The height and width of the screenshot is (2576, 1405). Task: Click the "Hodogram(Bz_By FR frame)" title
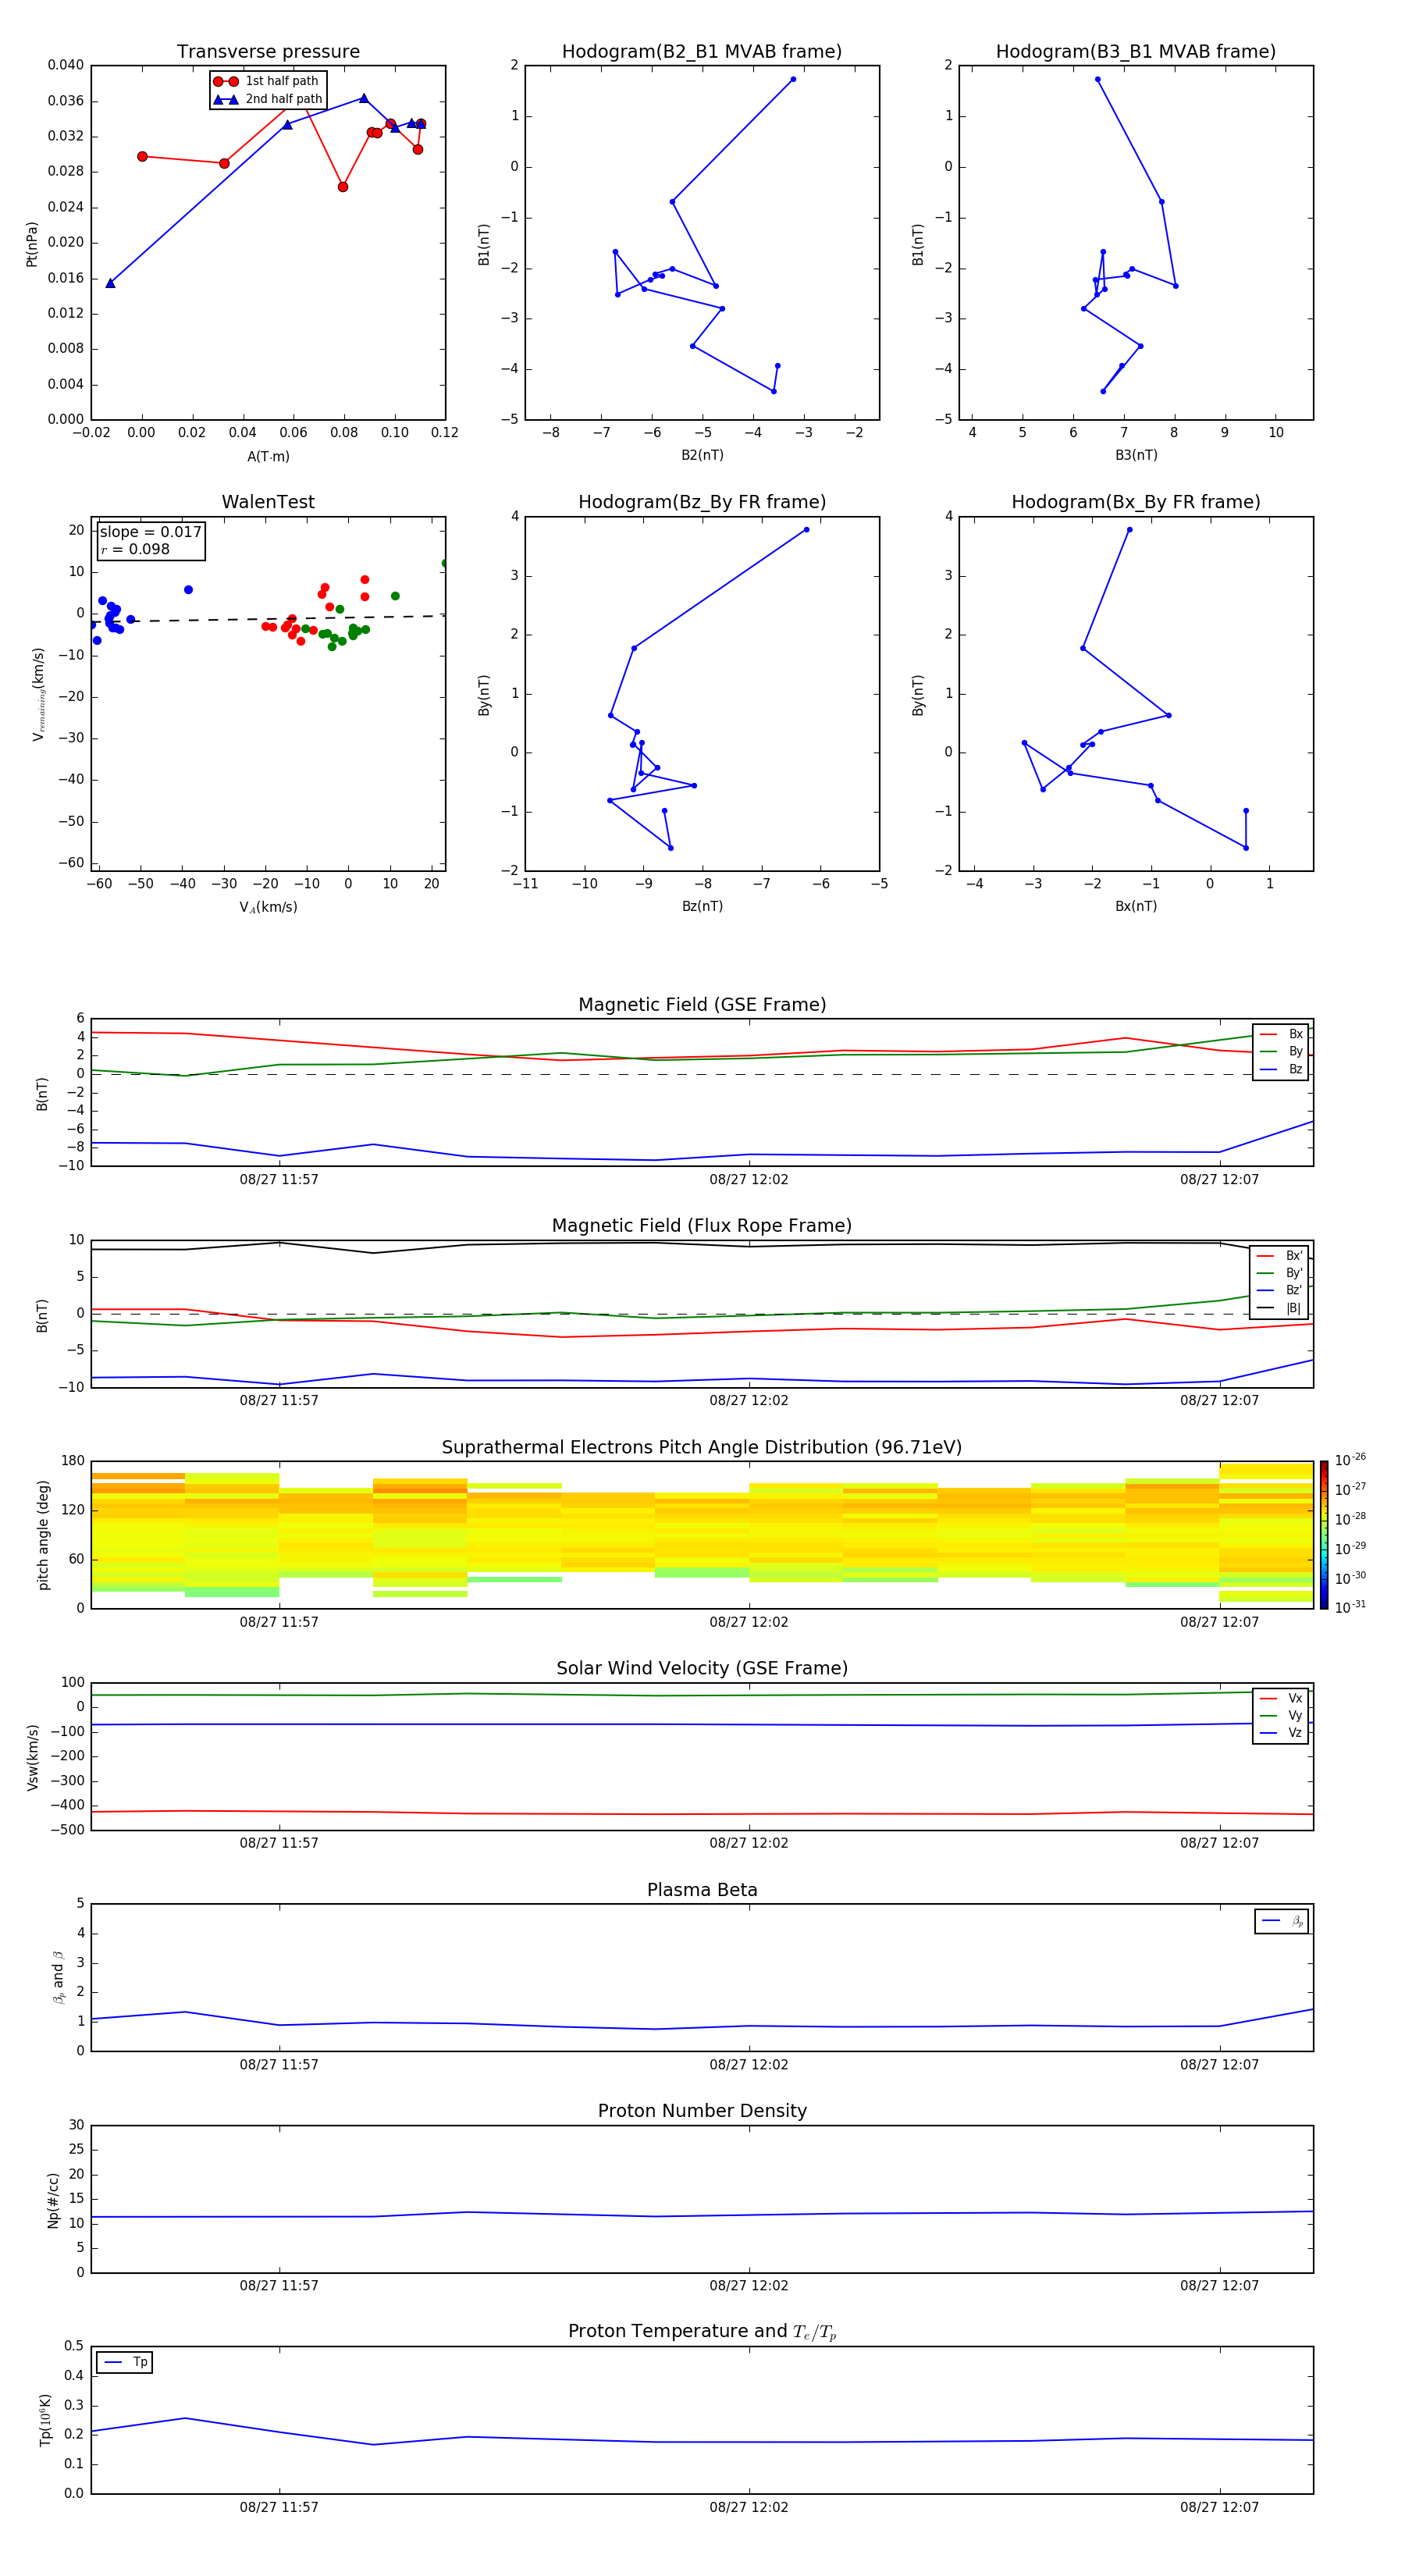click(x=702, y=502)
